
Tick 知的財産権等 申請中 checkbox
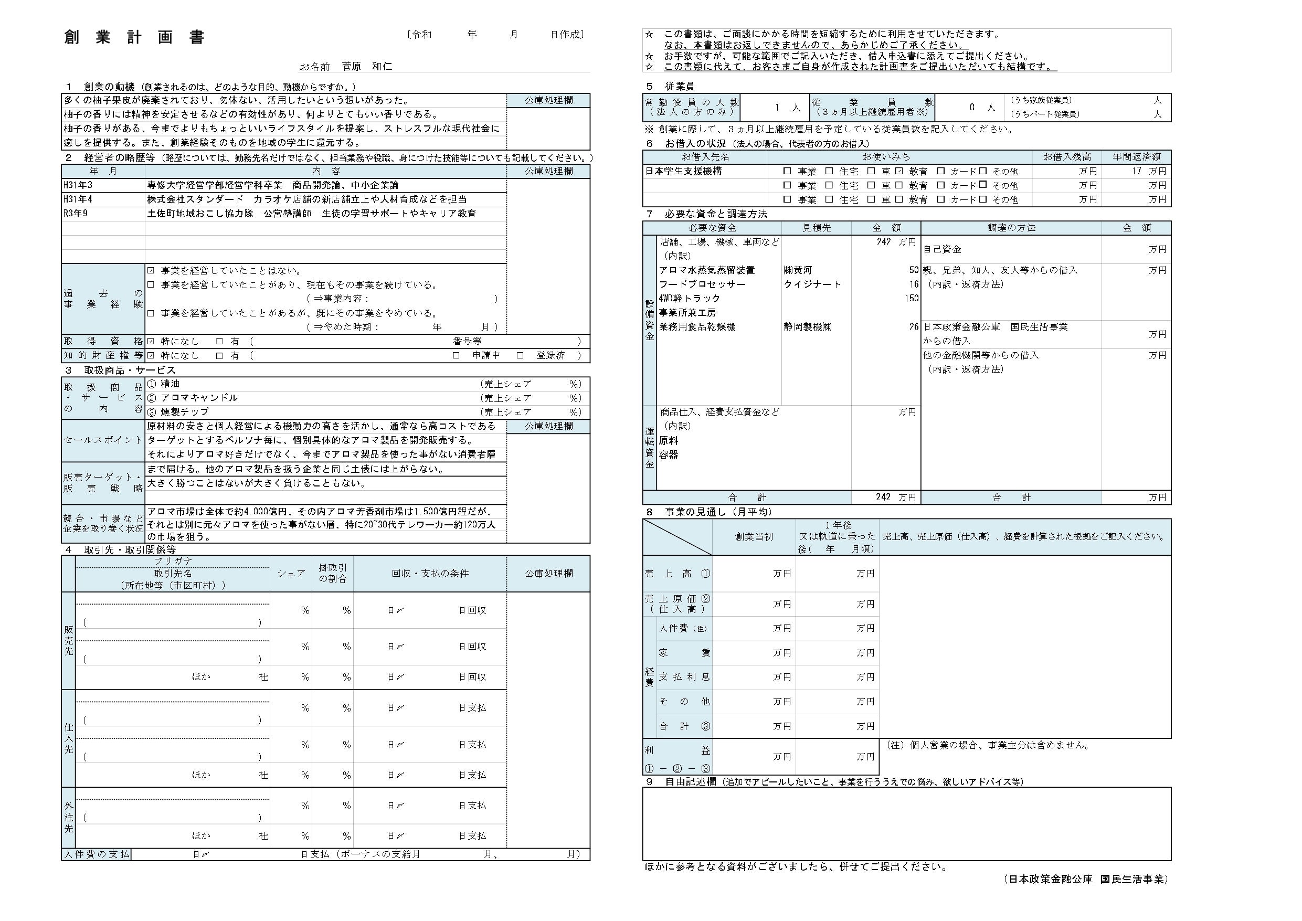[x=456, y=356]
